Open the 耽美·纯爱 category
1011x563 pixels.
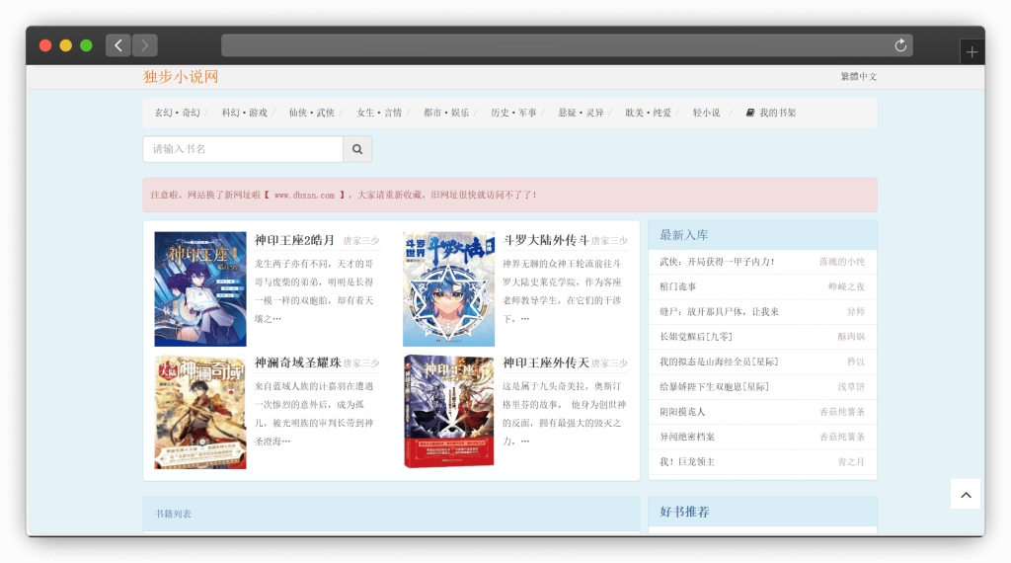click(x=648, y=113)
